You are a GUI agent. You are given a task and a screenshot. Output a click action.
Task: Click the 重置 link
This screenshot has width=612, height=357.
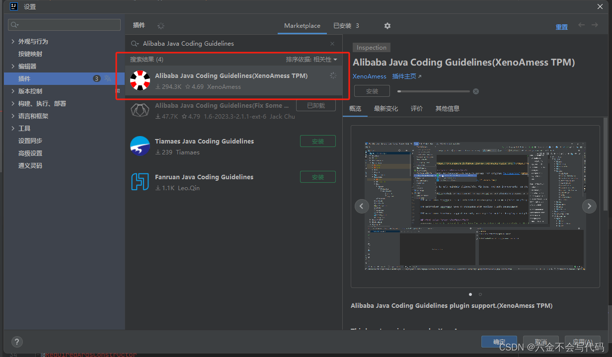562,27
